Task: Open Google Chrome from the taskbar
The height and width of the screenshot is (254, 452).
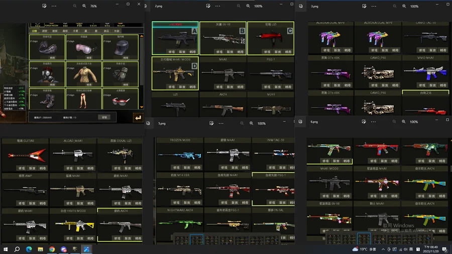Action: (52, 249)
